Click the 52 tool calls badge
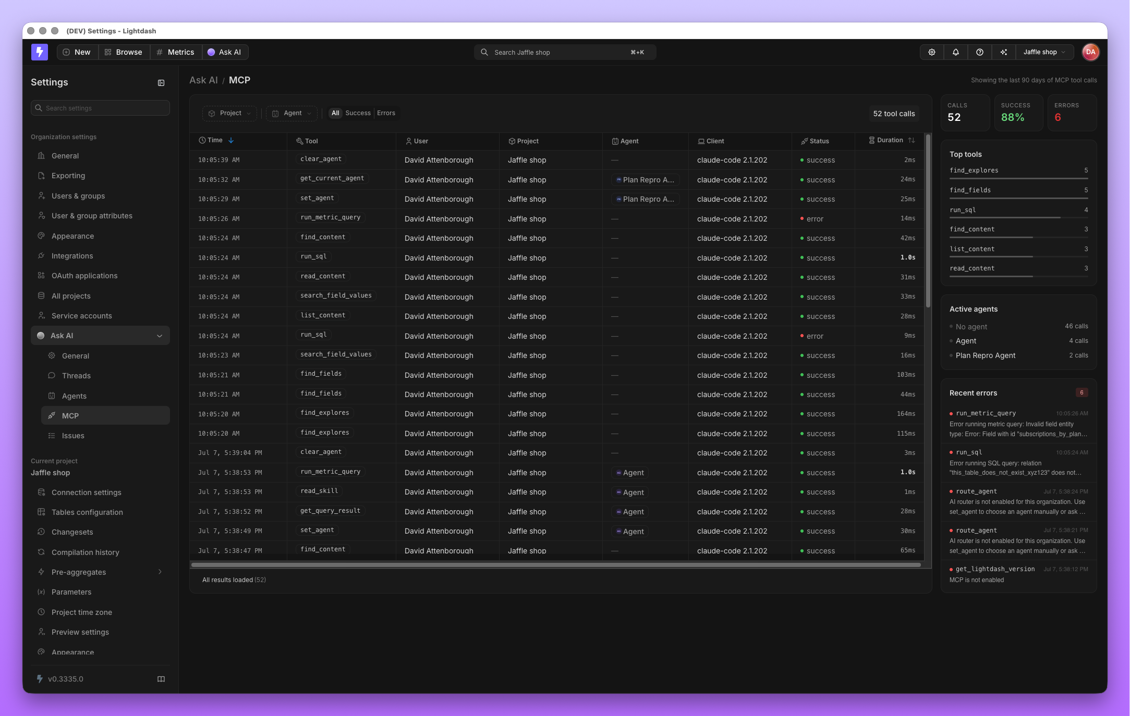Image resolution: width=1130 pixels, height=716 pixels. (x=894, y=114)
